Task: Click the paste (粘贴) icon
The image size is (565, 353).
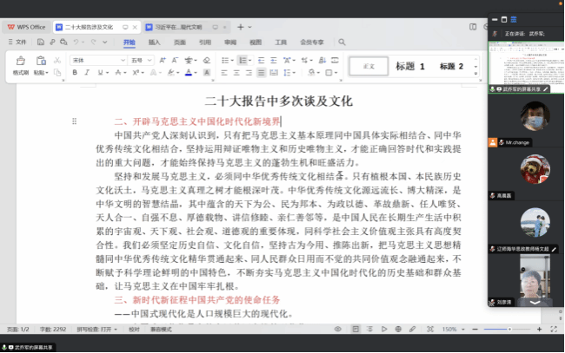Action: tap(41, 61)
